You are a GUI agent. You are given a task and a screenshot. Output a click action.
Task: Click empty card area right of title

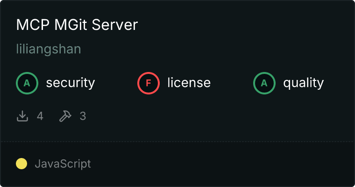(243, 25)
